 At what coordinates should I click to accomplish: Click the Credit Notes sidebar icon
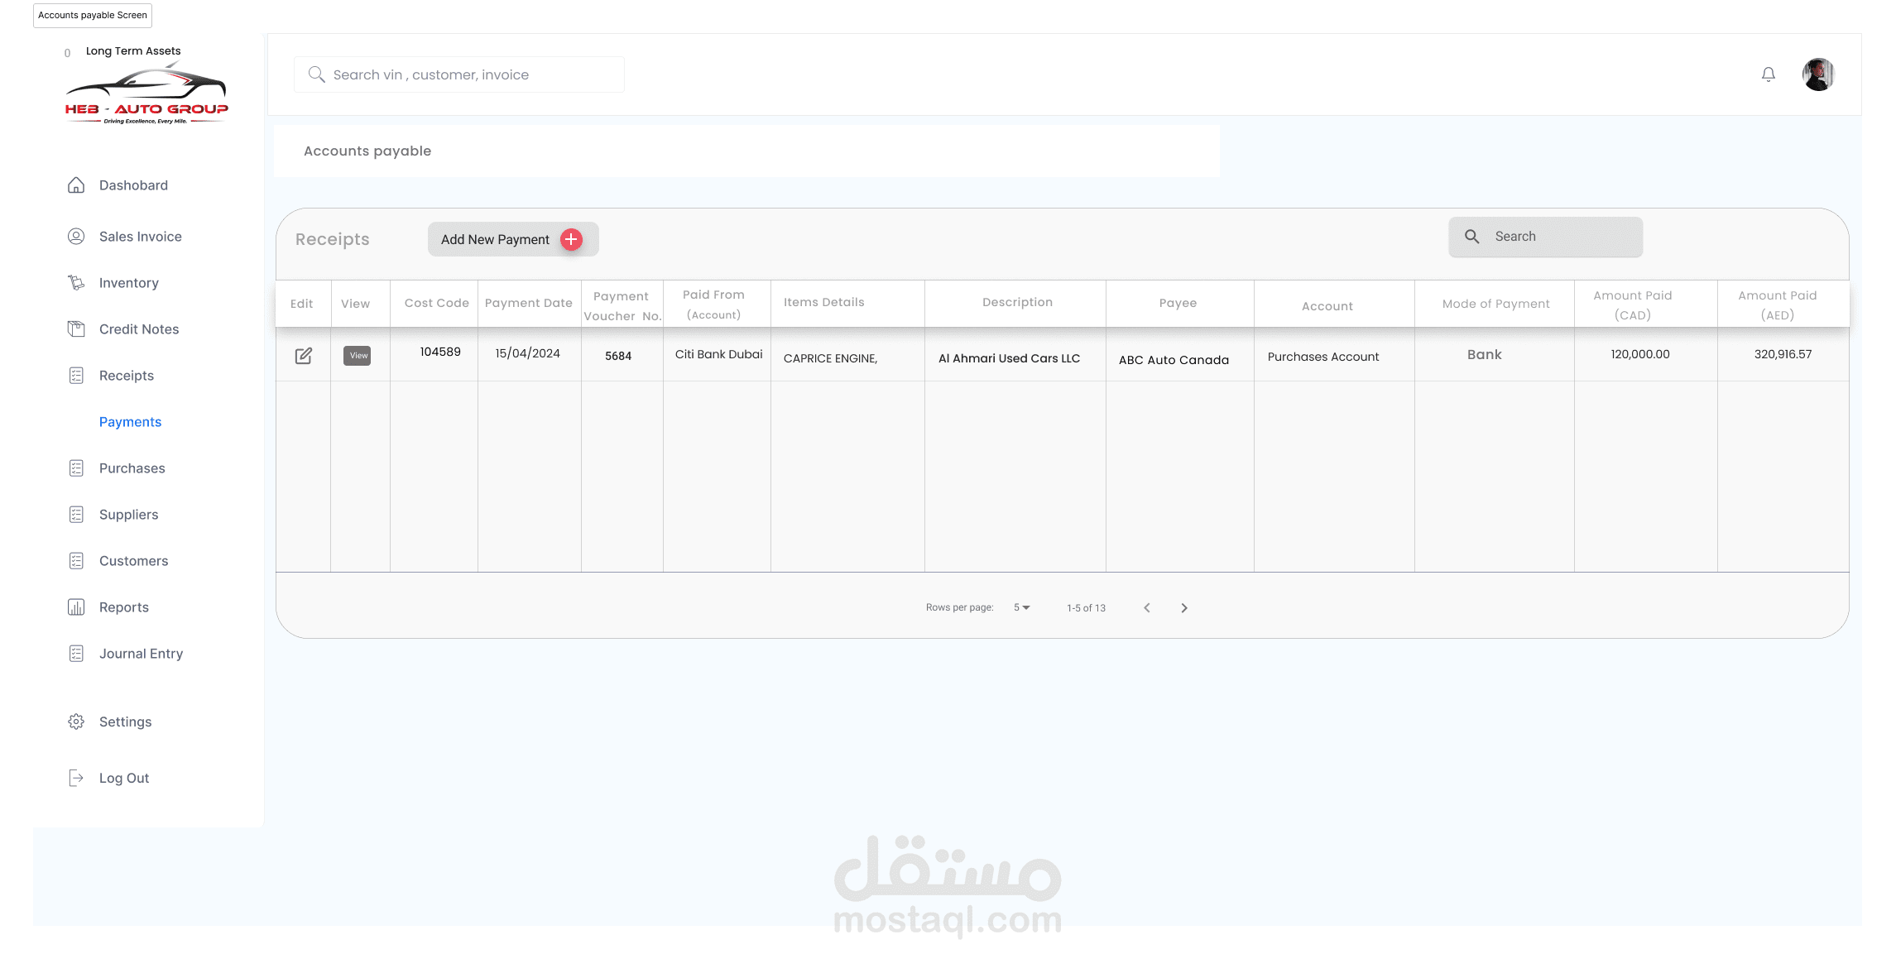[76, 329]
